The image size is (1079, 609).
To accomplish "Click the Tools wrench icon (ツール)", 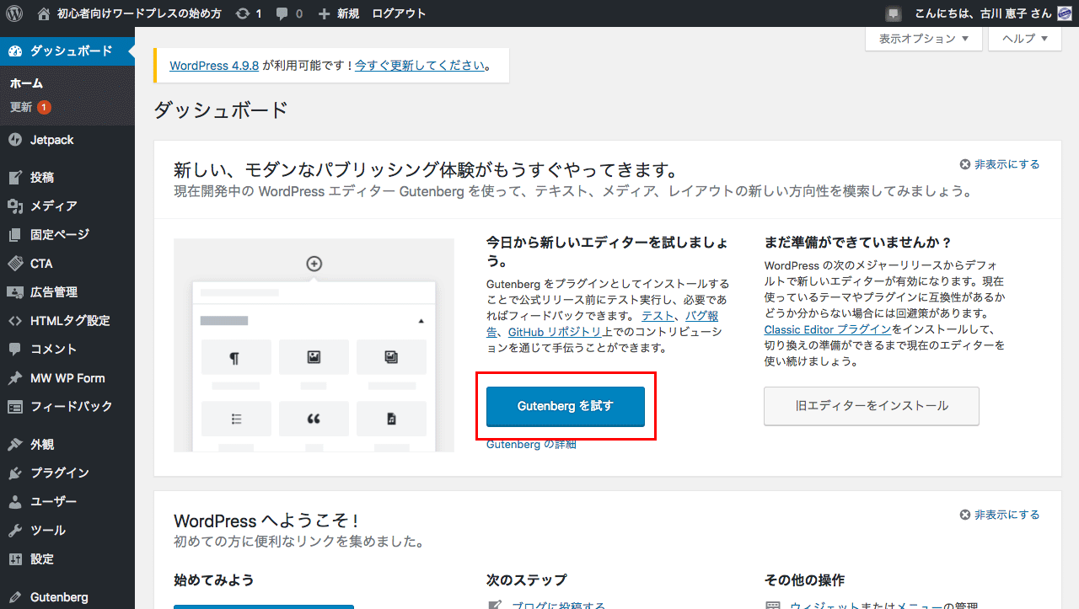I will pyautogui.click(x=15, y=531).
